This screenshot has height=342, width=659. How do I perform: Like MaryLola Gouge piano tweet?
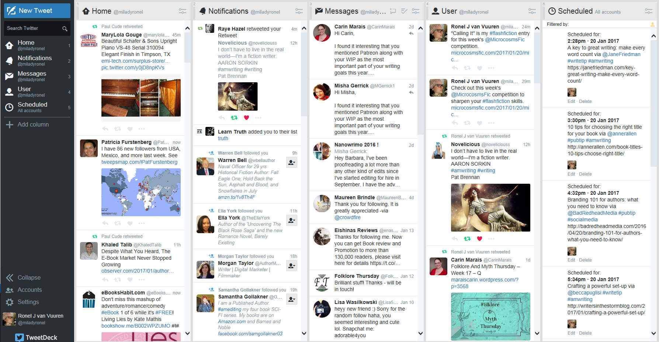click(x=130, y=129)
